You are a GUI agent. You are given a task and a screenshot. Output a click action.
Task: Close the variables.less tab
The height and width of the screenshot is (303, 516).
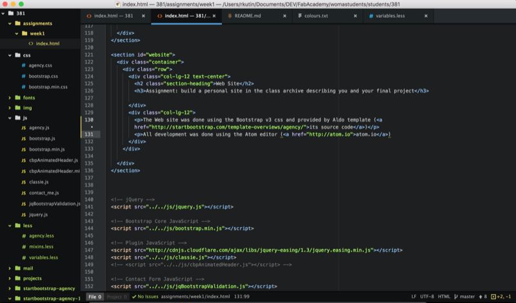(426, 16)
